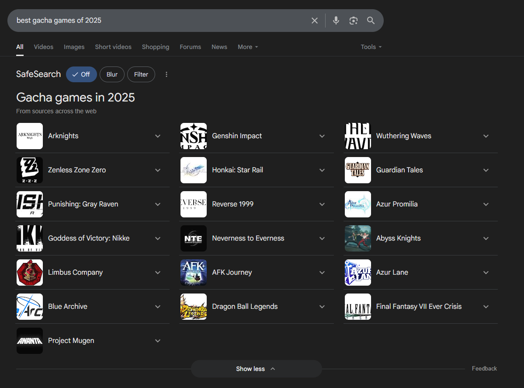Open the Blue Archive entry text
The width and height of the screenshot is (524, 388).
coord(67,306)
